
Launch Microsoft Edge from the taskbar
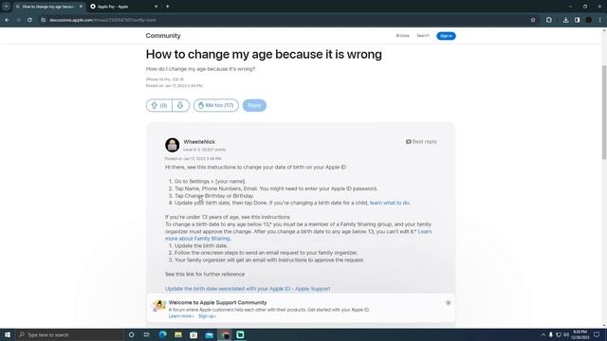pyautogui.click(x=163, y=334)
